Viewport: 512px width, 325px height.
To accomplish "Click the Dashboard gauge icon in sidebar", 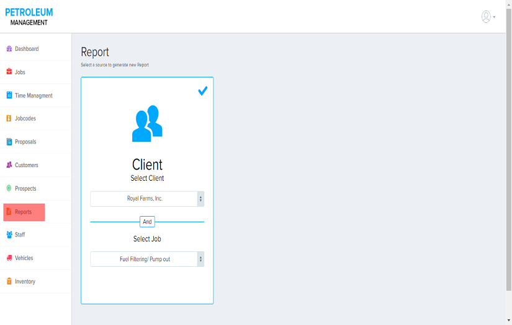I will pos(9,48).
